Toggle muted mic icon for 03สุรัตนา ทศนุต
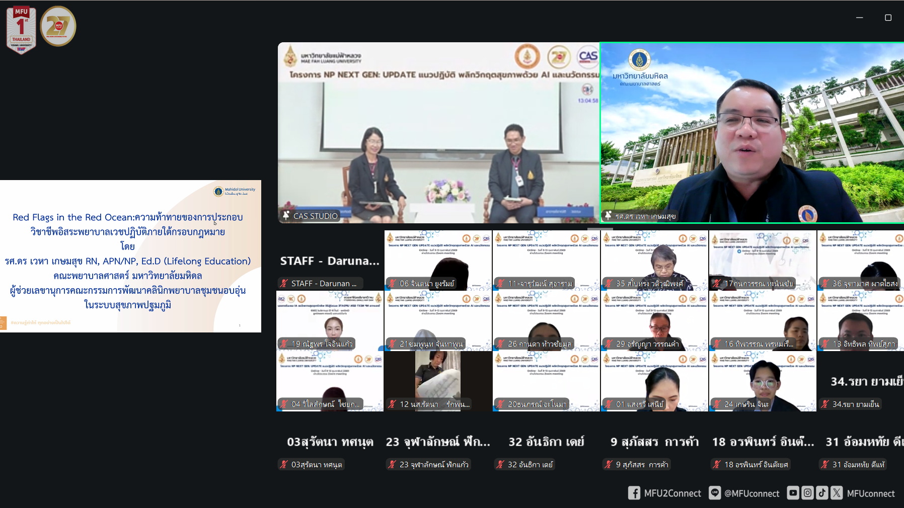The image size is (904, 508). click(x=284, y=465)
